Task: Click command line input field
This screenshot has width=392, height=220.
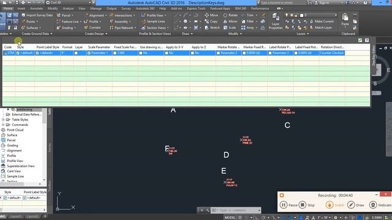Action: (236, 210)
